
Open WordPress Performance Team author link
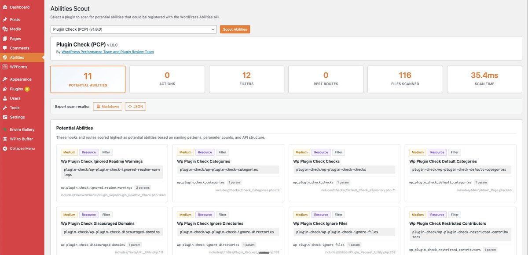coord(108,52)
